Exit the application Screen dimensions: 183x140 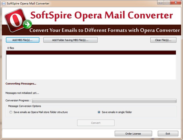168,134
